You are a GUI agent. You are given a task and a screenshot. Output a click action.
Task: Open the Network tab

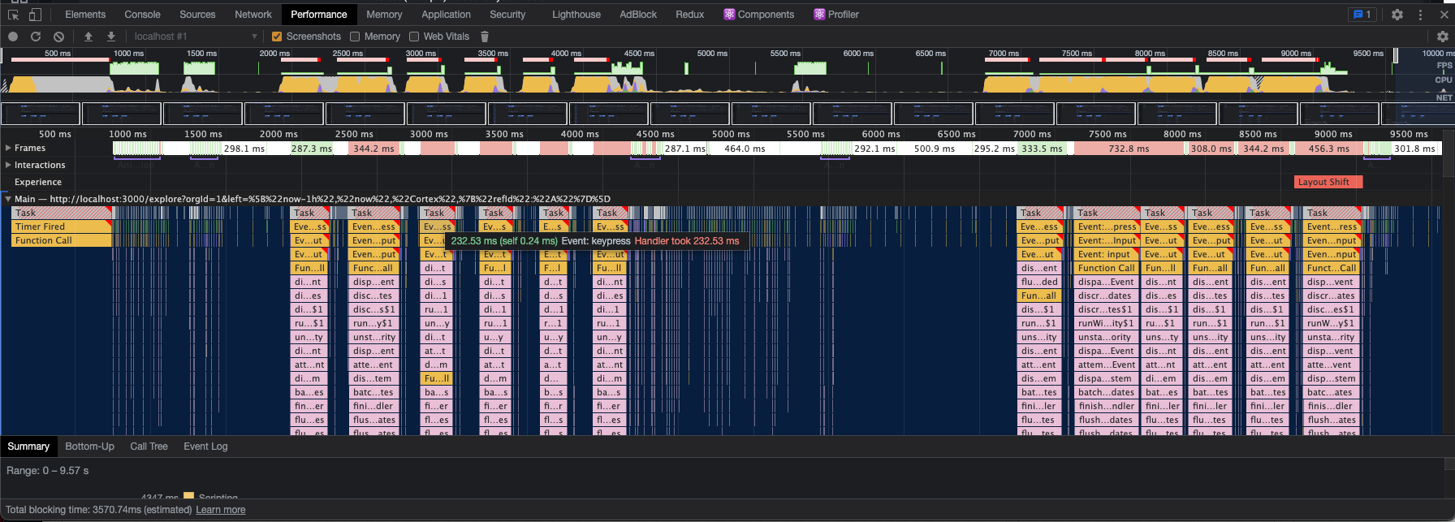coord(253,15)
